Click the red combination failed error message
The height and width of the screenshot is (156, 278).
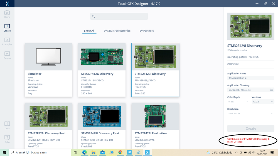click(248, 140)
